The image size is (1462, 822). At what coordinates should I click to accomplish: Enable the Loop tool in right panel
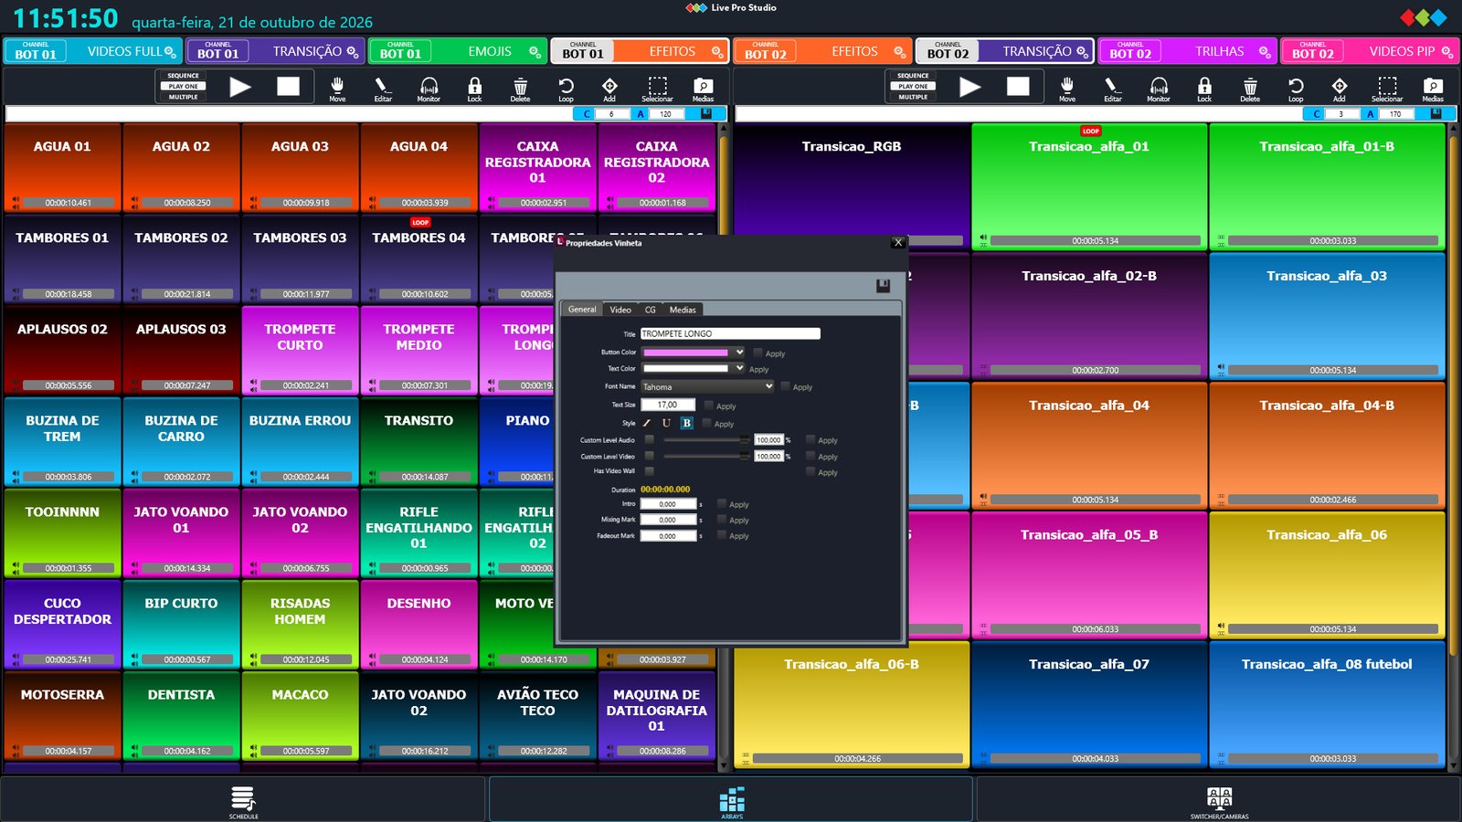tap(1296, 88)
